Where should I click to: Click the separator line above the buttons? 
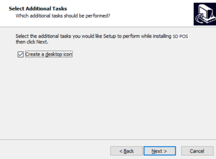click(x=108, y=140)
